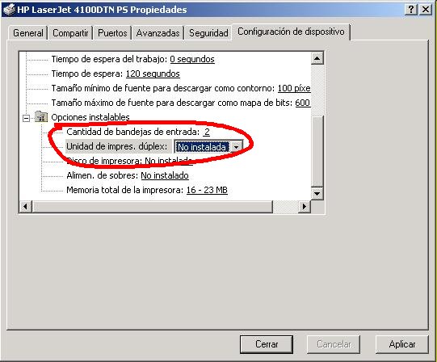437x362 pixels.
Task: Click the Aplicar button
Action: (402, 344)
